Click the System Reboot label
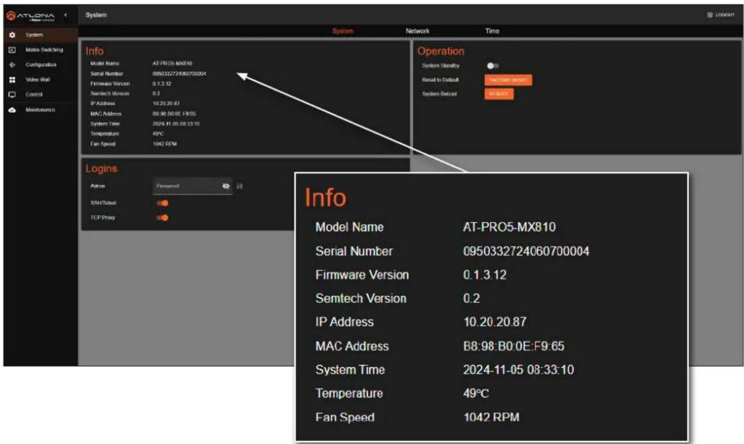 coord(440,94)
